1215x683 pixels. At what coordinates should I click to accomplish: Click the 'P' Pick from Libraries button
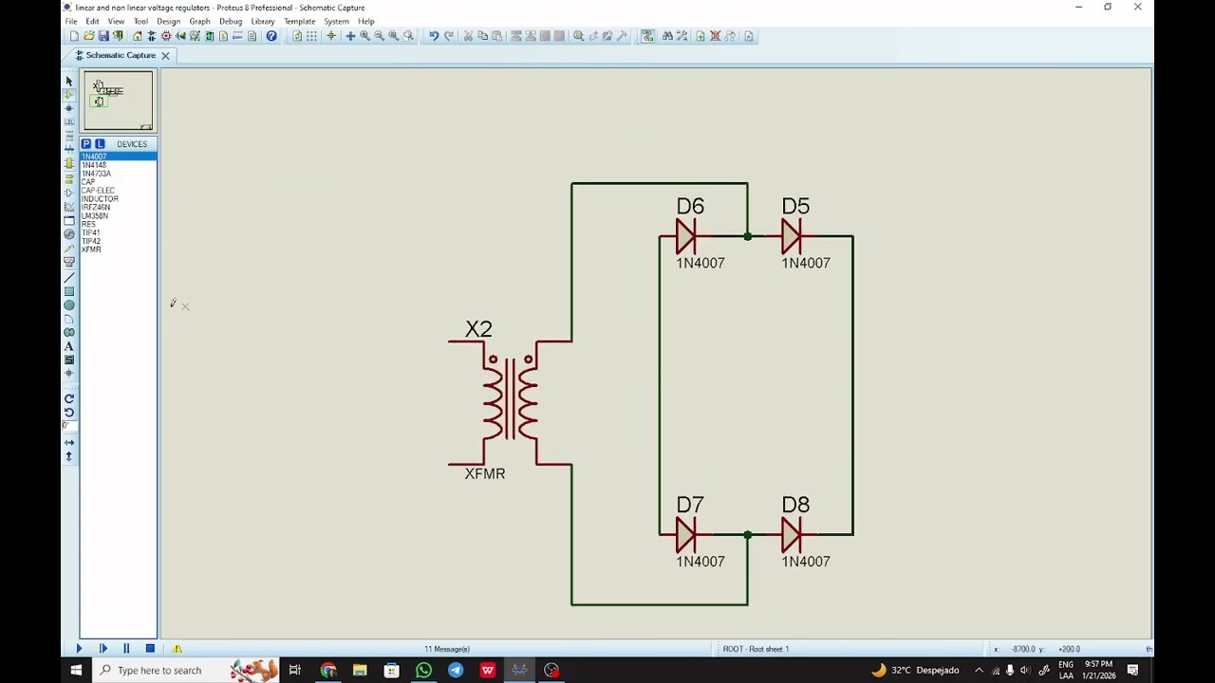[86, 144]
